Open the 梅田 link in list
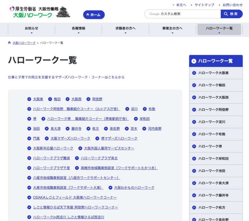 click(57, 99)
